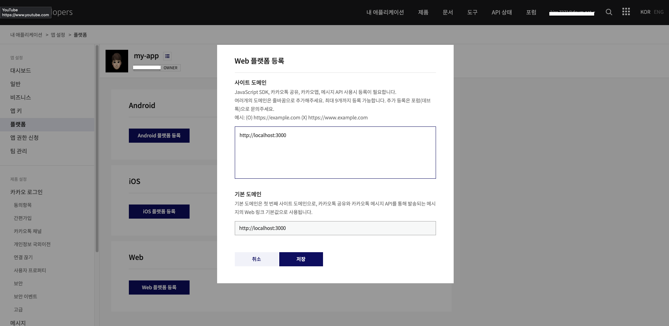Click the 기본 도메인 input field

(335, 228)
